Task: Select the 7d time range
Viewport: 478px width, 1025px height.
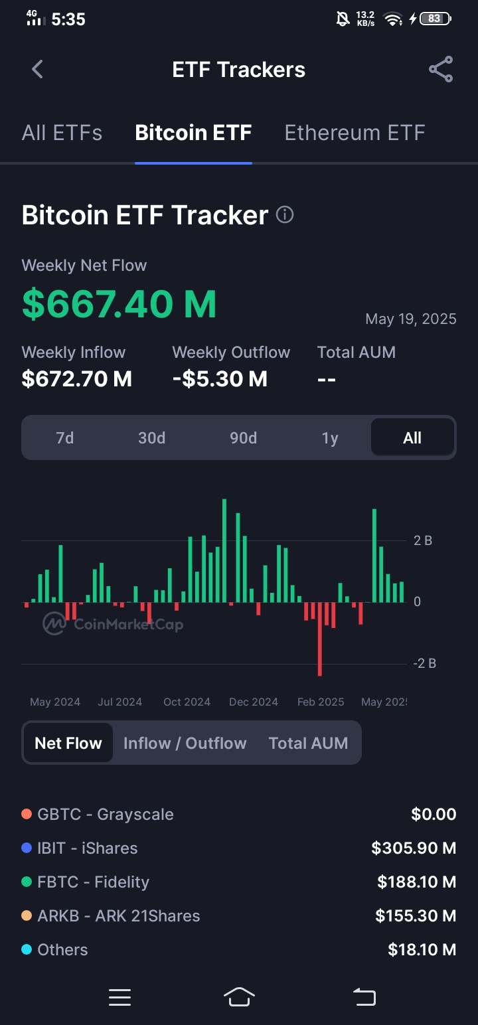Action: [x=65, y=438]
